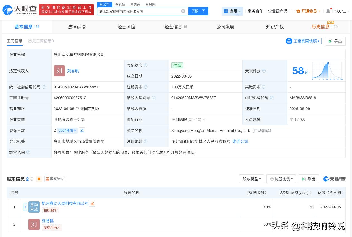Viewport: 352px width, 237px height.
Task: Expand the 杭州意动天成 shareholder row with plus
Action: 25,207
